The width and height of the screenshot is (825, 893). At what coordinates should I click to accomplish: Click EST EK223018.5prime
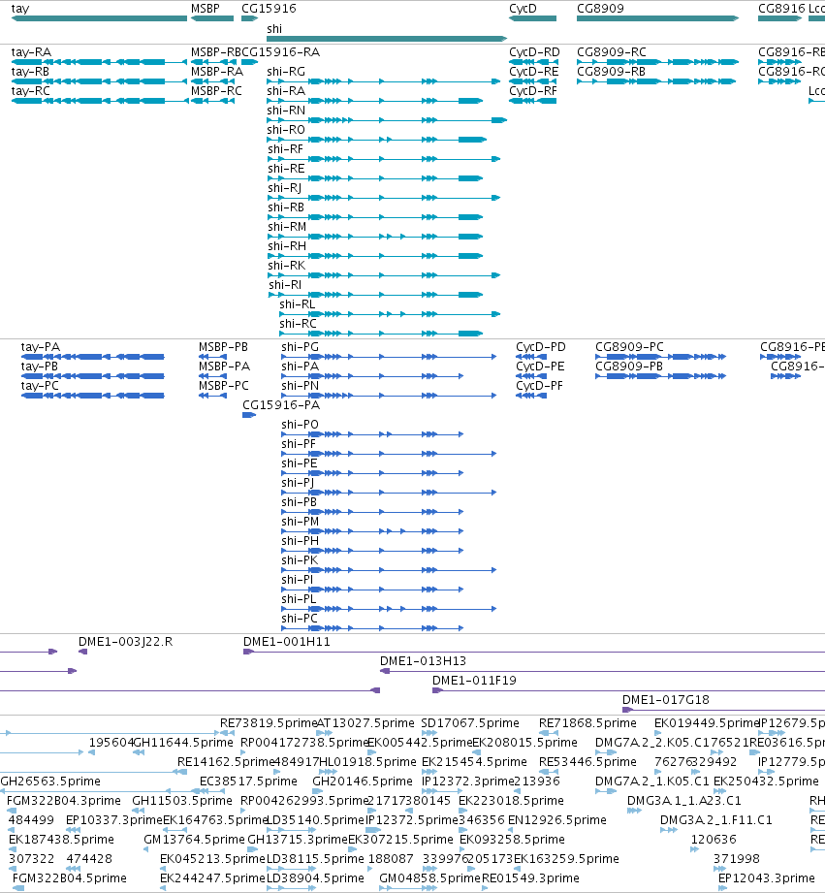tap(511, 801)
